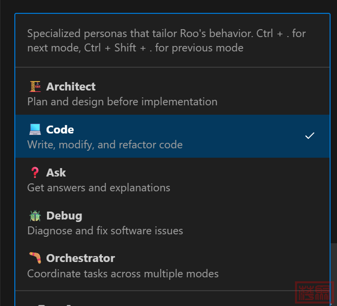Screen dimensions: 337x306
Task: Click "Diagnose and fix software issues" description
Action: (x=105, y=231)
